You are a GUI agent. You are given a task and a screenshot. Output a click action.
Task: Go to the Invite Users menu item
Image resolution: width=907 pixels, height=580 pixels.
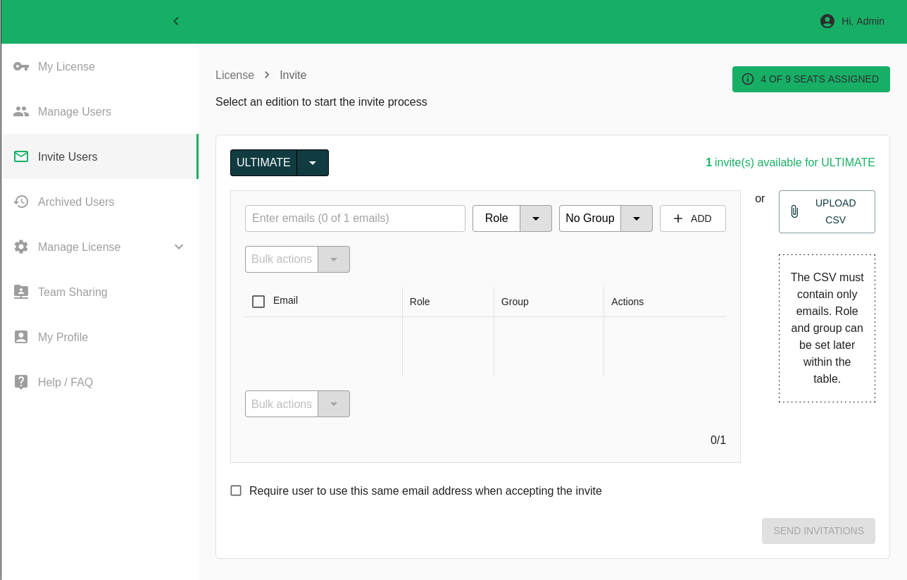[x=68, y=156]
